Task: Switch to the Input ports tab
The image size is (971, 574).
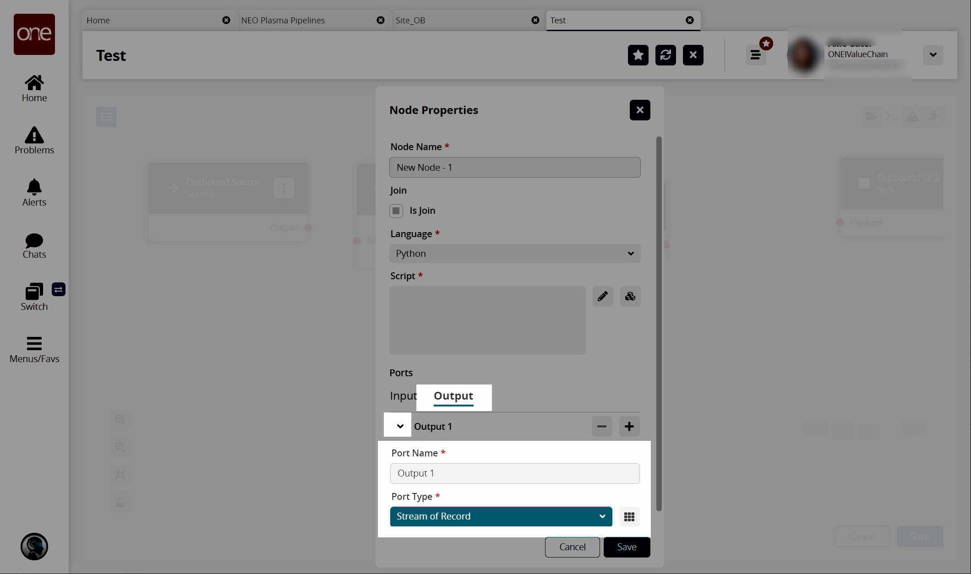Action: [x=403, y=395]
